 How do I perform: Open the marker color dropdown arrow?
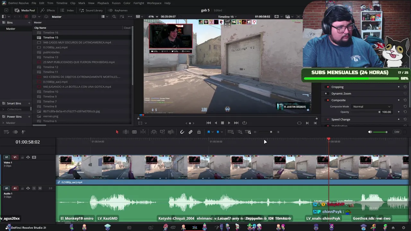tap(222, 132)
